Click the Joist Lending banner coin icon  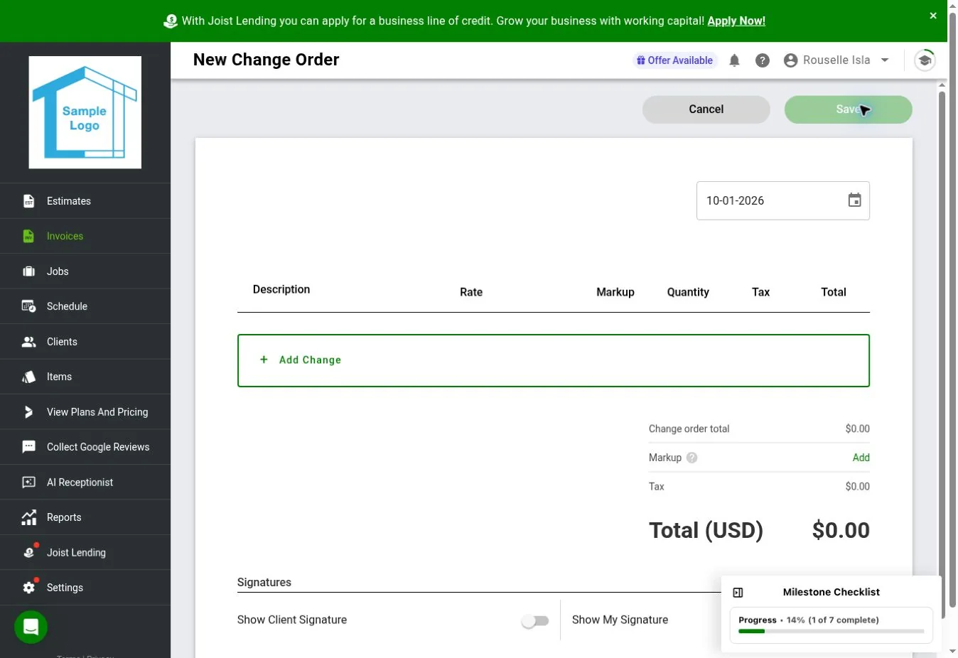(x=171, y=21)
